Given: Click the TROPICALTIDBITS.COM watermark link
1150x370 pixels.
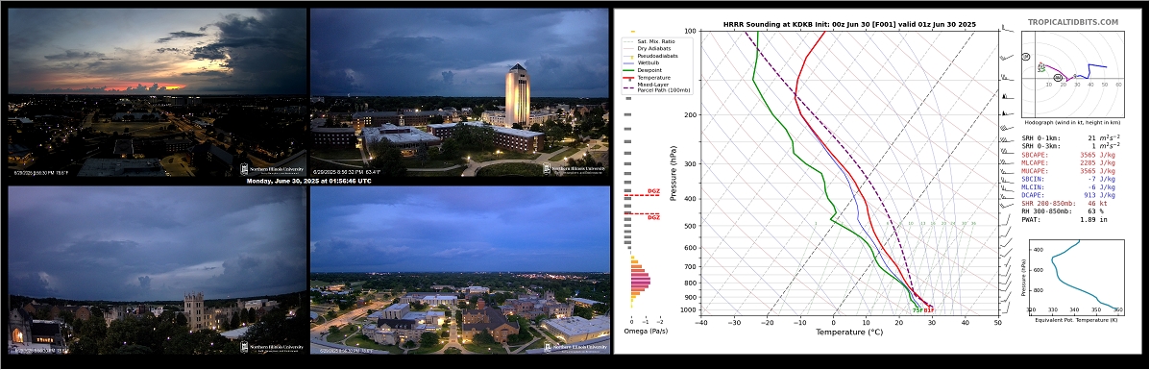Looking at the screenshot, I should [1072, 23].
